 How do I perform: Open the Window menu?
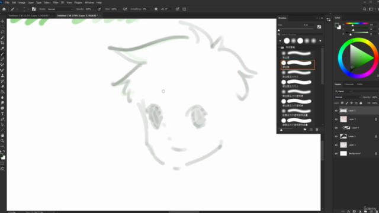[x=89, y=2]
